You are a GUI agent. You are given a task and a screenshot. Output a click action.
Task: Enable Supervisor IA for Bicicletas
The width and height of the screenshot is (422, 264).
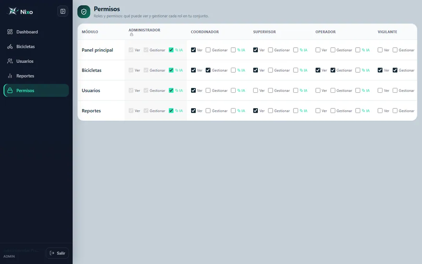click(296, 70)
